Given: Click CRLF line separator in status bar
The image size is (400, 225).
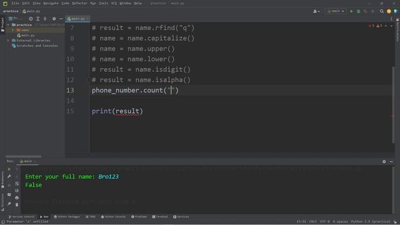Looking at the screenshot, I should (x=313, y=222).
